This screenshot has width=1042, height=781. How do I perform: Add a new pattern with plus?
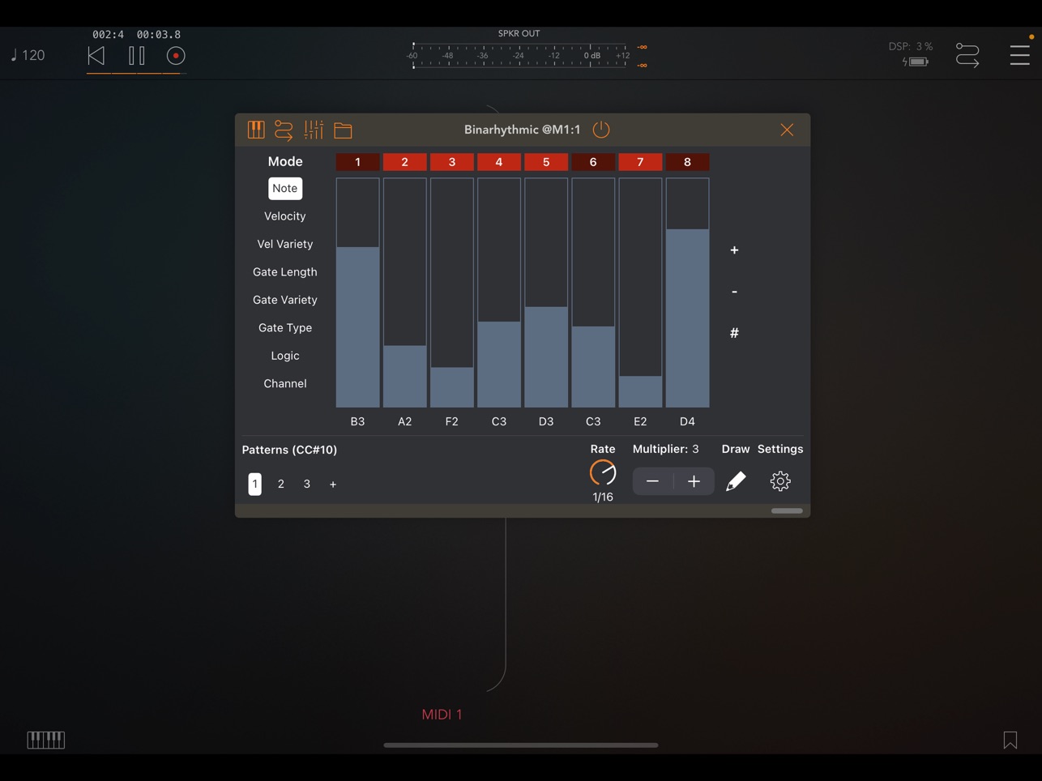333,484
